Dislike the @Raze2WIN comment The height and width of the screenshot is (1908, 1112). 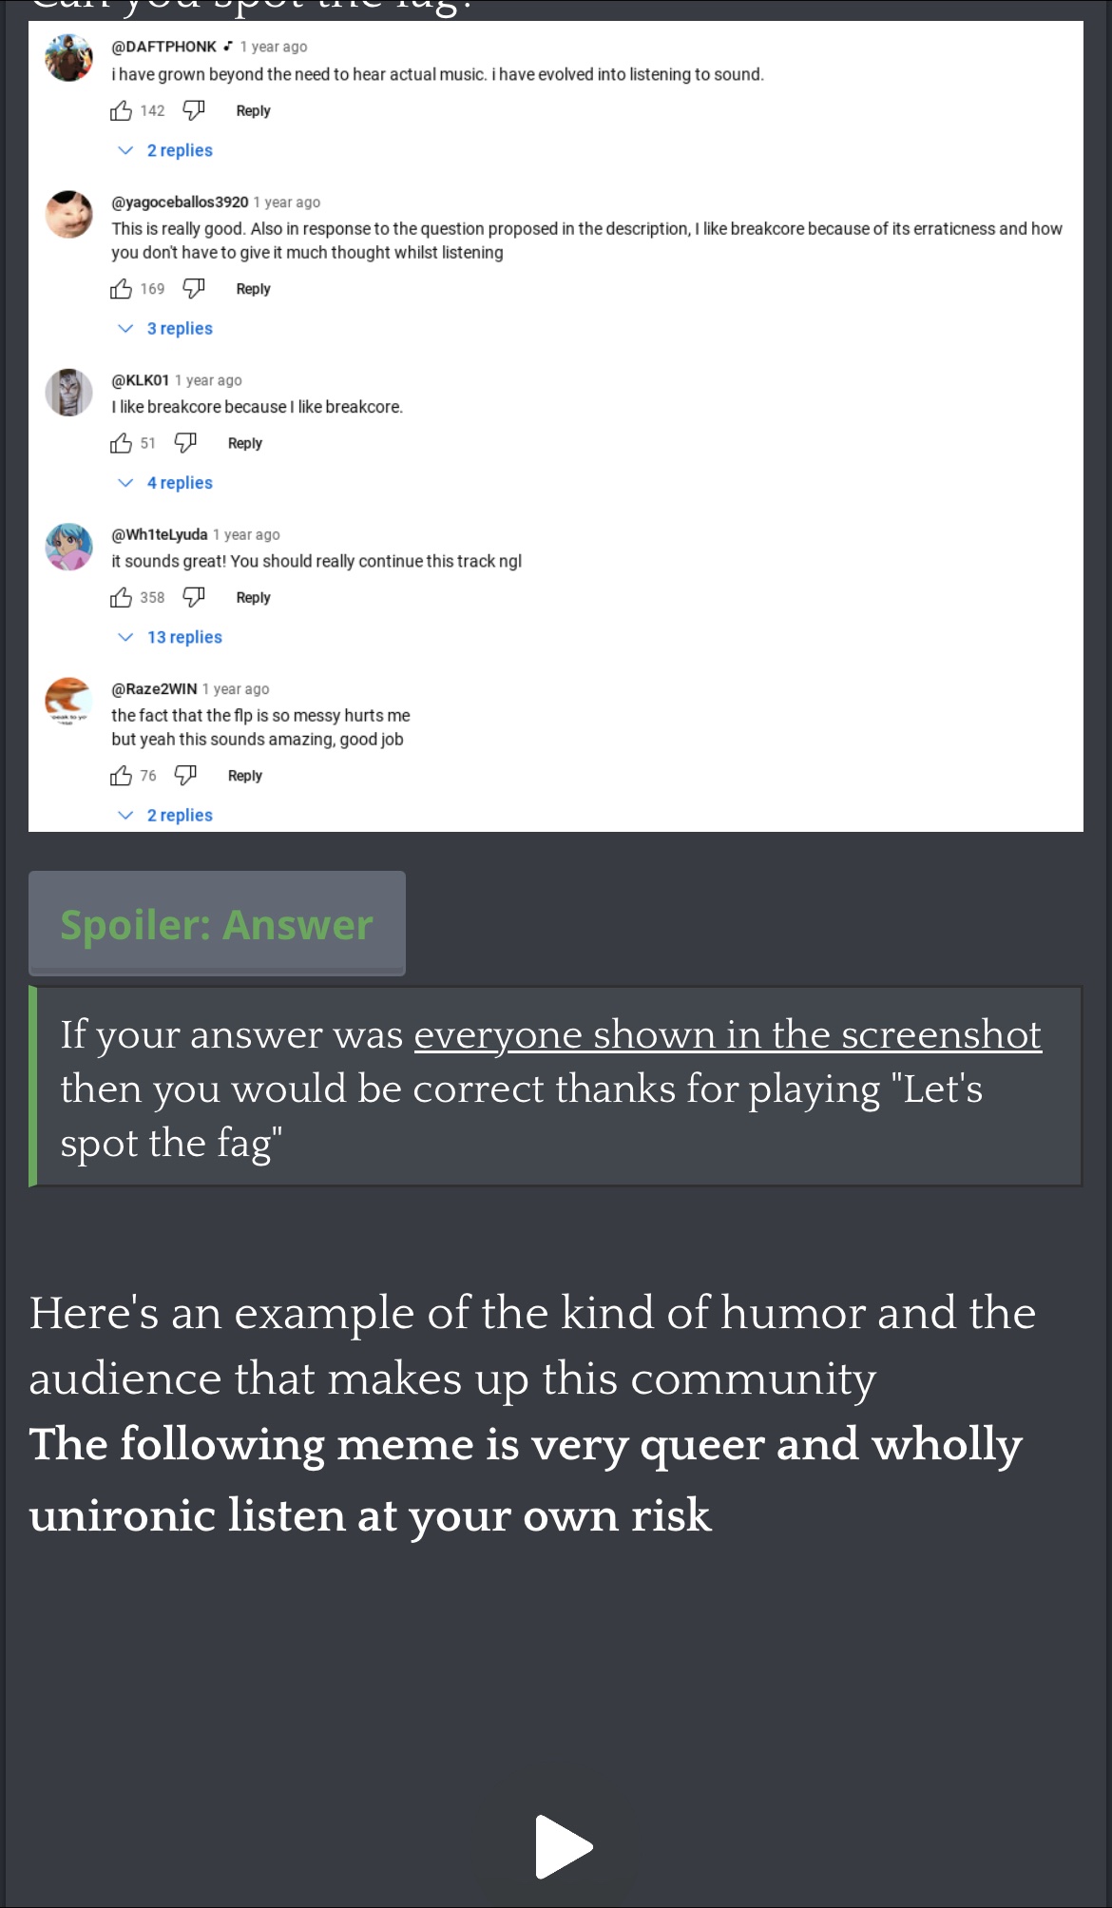[185, 776]
